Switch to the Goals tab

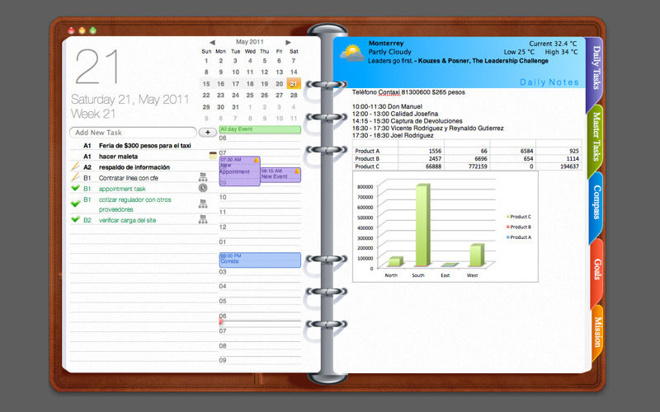(x=596, y=269)
